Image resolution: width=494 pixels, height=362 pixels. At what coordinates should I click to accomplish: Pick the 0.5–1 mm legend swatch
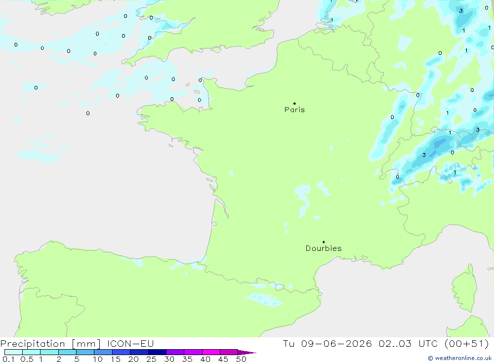coord(32,352)
